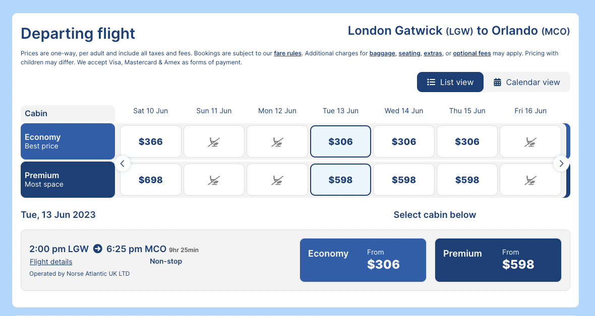
Task: Select Economy cabin from $306
Action: [363, 260]
